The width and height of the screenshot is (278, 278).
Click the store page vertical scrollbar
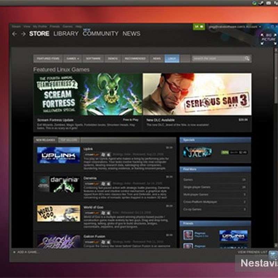(276, 78)
